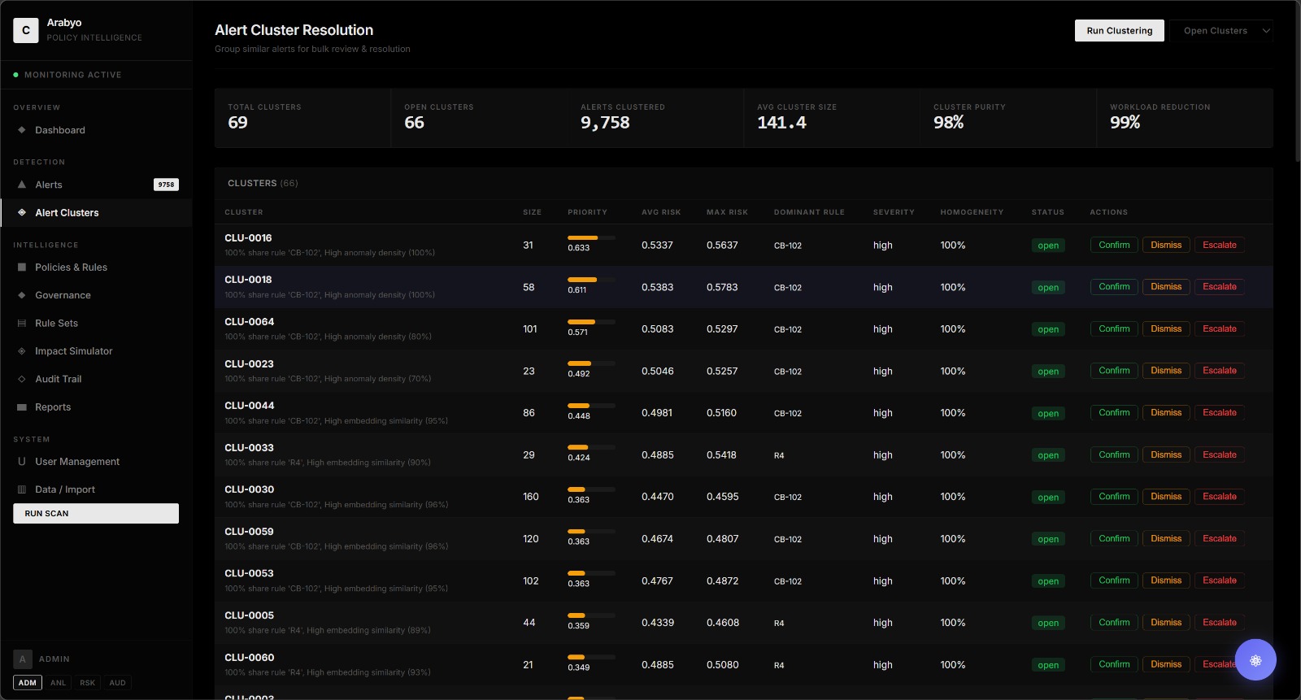Click the 0.5783 max risk value
Image resolution: width=1301 pixels, height=700 pixels.
pos(722,288)
